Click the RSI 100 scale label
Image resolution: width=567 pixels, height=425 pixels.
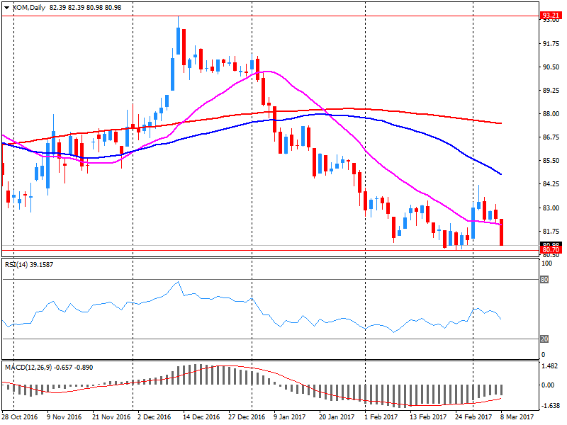546,263
